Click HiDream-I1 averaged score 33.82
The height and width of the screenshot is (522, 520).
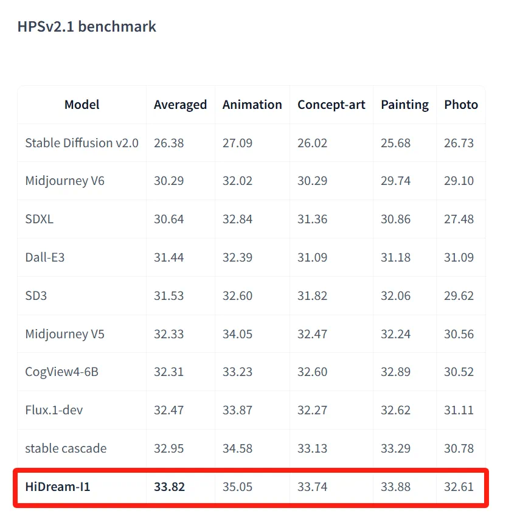point(169,486)
